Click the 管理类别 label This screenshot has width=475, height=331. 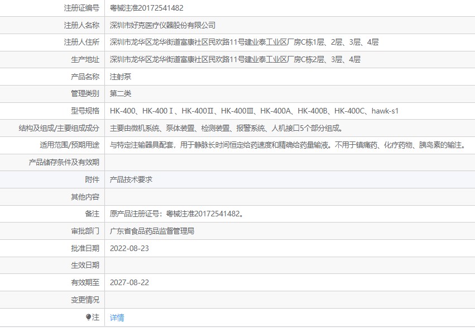click(x=85, y=93)
